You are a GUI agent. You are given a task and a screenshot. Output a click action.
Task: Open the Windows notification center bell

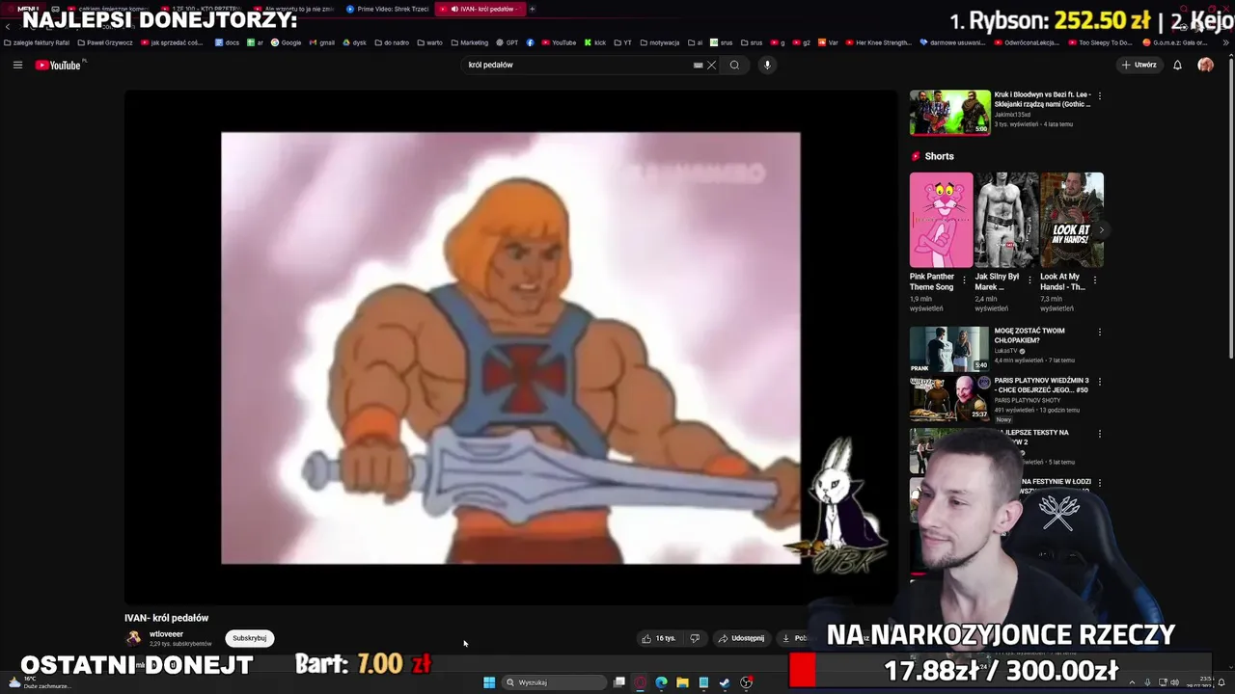(x=1221, y=682)
